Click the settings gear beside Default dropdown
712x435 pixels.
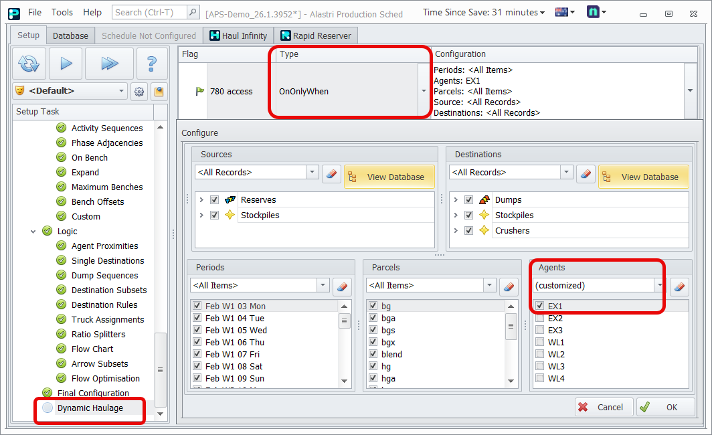(x=139, y=92)
